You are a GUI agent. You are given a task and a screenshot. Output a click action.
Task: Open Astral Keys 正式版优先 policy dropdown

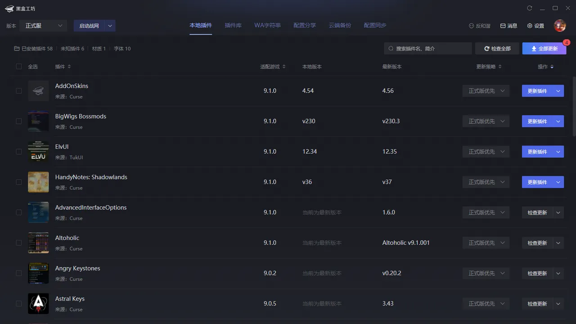(x=486, y=303)
